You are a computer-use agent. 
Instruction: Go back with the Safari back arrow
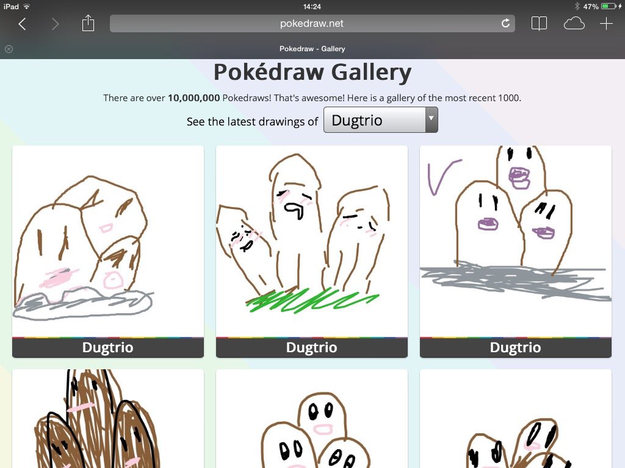(23, 24)
